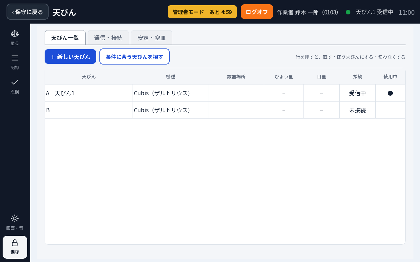The width and height of the screenshot is (420, 262).
Task: Open the 記録 records list icon
Action: (15, 58)
